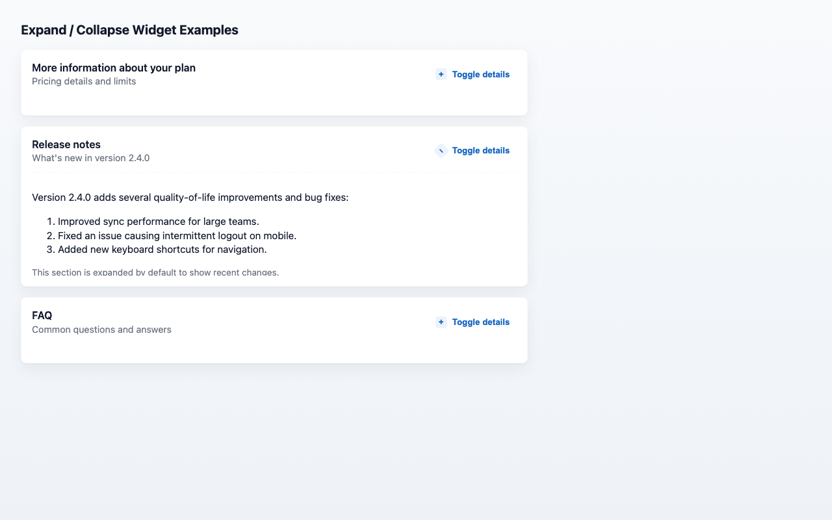
Task: Click the divider line under the Release notes header
Action: [x=274, y=173]
